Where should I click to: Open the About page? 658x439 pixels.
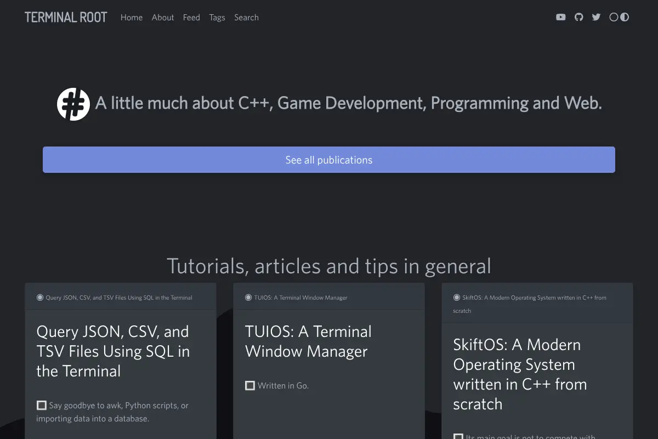point(163,18)
